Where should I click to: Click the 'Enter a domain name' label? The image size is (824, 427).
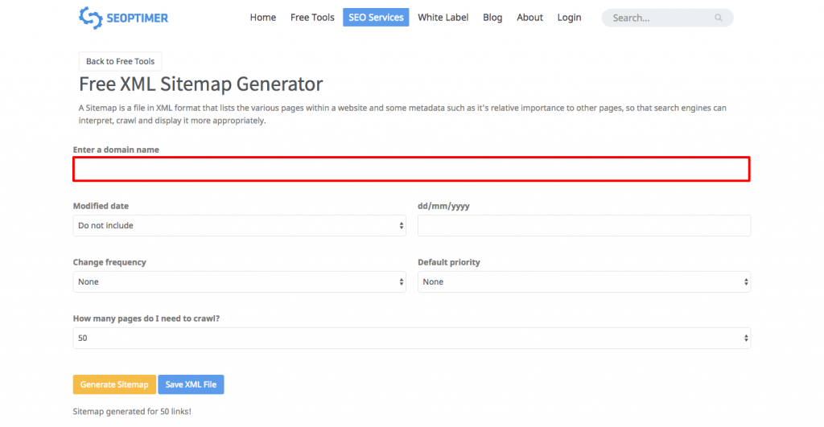[116, 150]
